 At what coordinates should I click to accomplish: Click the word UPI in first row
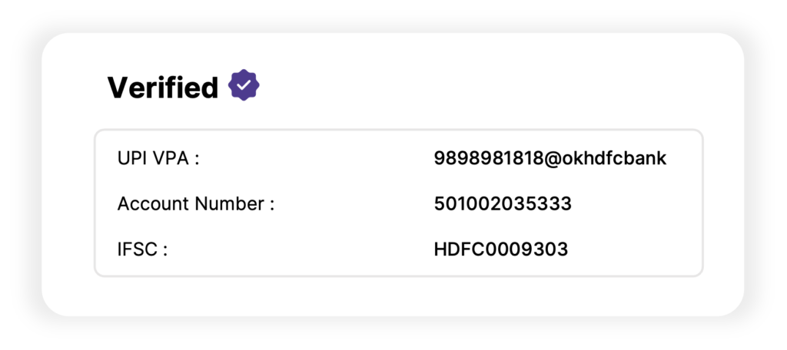(132, 159)
